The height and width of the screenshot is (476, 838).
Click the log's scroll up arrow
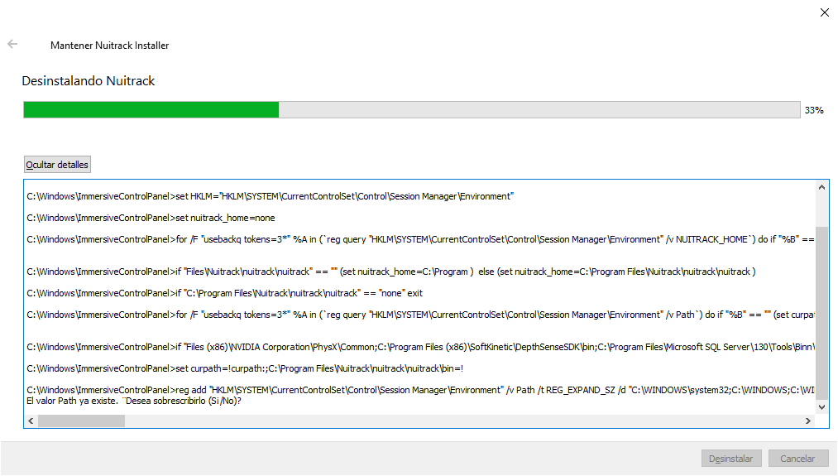(822, 187)
